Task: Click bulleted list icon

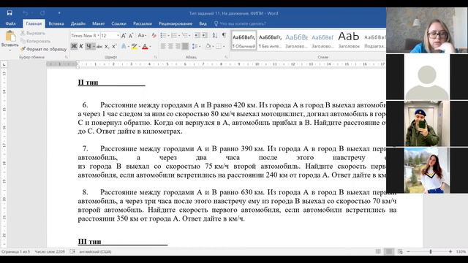Action: point(163,36)
